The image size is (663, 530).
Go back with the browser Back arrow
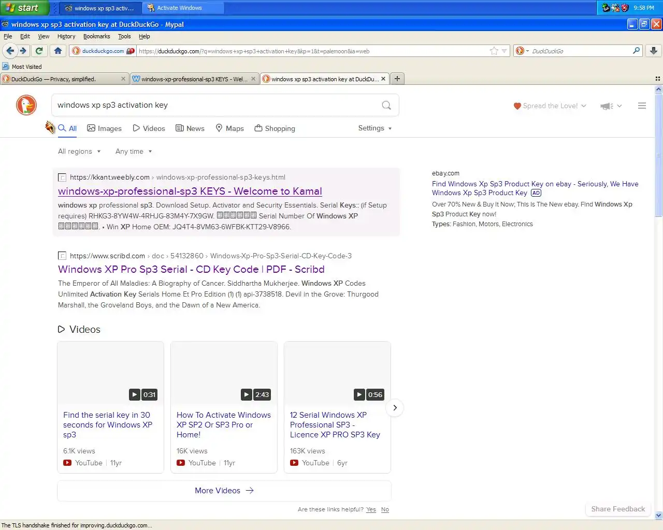(10, 51)
